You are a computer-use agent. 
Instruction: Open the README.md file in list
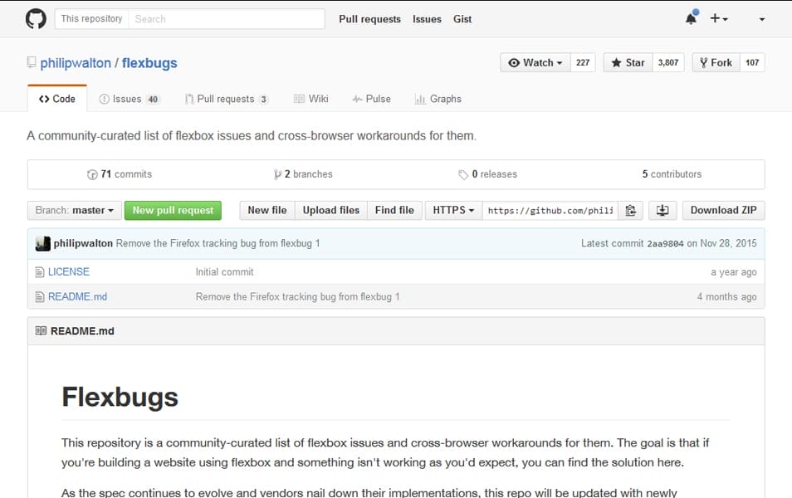click(77, 296)
